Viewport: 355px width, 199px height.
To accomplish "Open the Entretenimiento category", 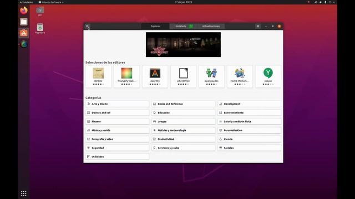I will [x=249, y=113].
